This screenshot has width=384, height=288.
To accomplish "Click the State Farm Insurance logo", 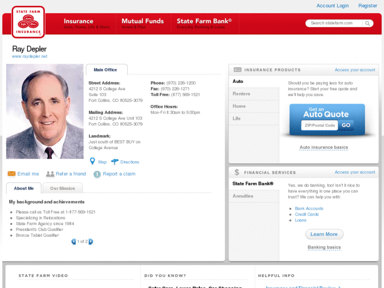I will tap(28, 22).
